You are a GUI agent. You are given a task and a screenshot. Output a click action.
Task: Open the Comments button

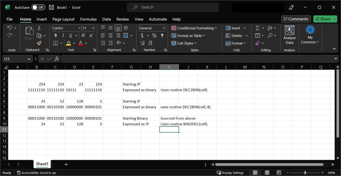click(296, 19)
